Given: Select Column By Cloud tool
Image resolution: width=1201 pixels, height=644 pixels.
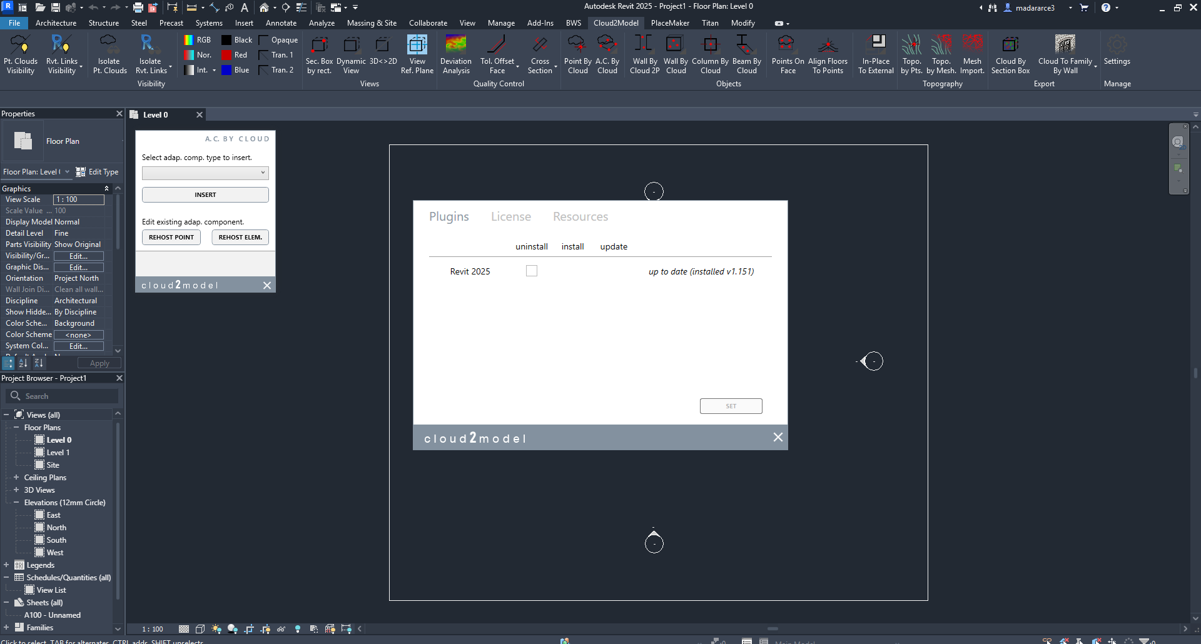Looking at the screenshot, I should 710,55.
